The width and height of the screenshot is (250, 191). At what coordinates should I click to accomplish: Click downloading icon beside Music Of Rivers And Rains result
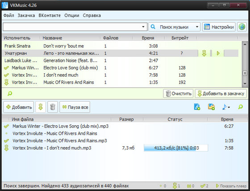6,82
